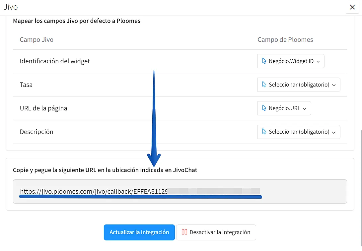The width and height of the screenshot is (362, 251).
Task: Click cursor icon in Tasa field selector
Action: (264, 85)
